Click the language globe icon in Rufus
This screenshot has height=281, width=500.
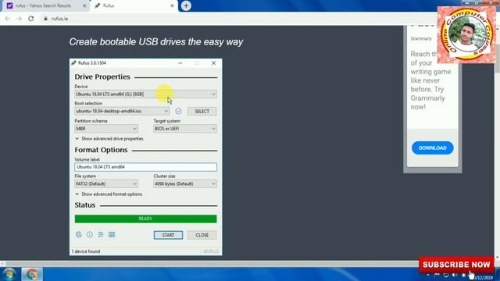pos(78,235)
